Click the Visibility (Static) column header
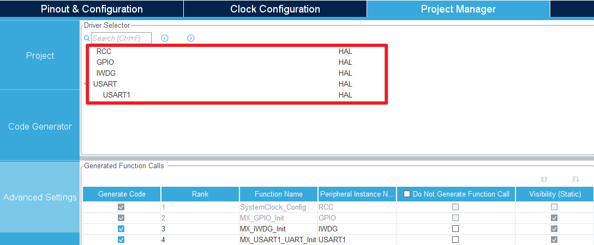594x245 pixels. (x=555, y=194)
